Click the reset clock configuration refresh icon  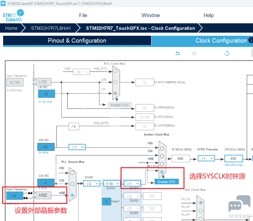tap(227, 53)
